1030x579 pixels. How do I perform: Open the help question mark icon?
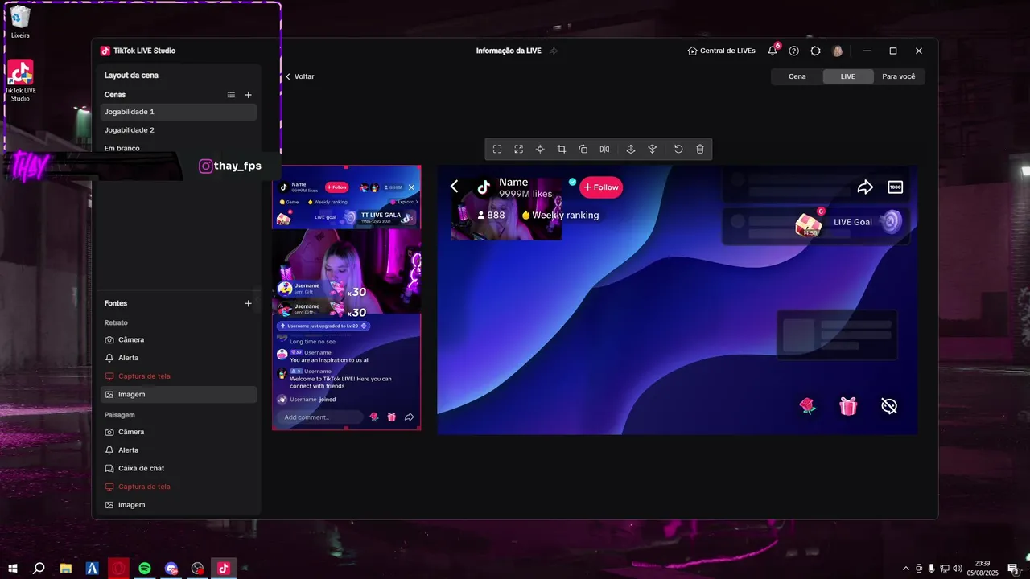point(794,51)
